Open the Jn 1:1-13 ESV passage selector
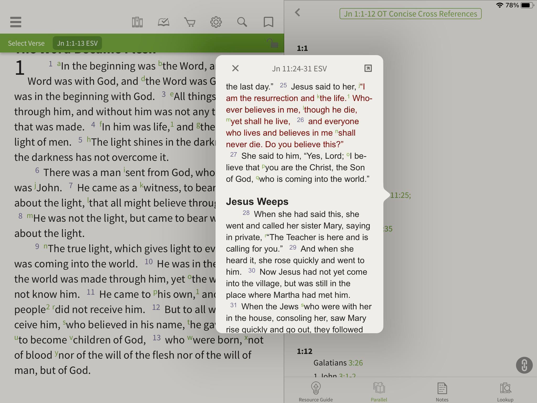537x403 pixels. click(77, 43)
